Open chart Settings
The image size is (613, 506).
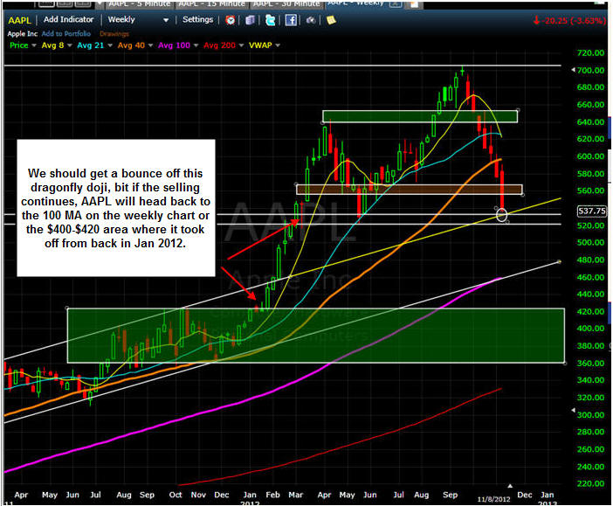click(x=198, y=19)
